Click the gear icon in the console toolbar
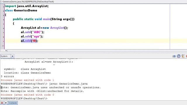 [x=179, y=56]
